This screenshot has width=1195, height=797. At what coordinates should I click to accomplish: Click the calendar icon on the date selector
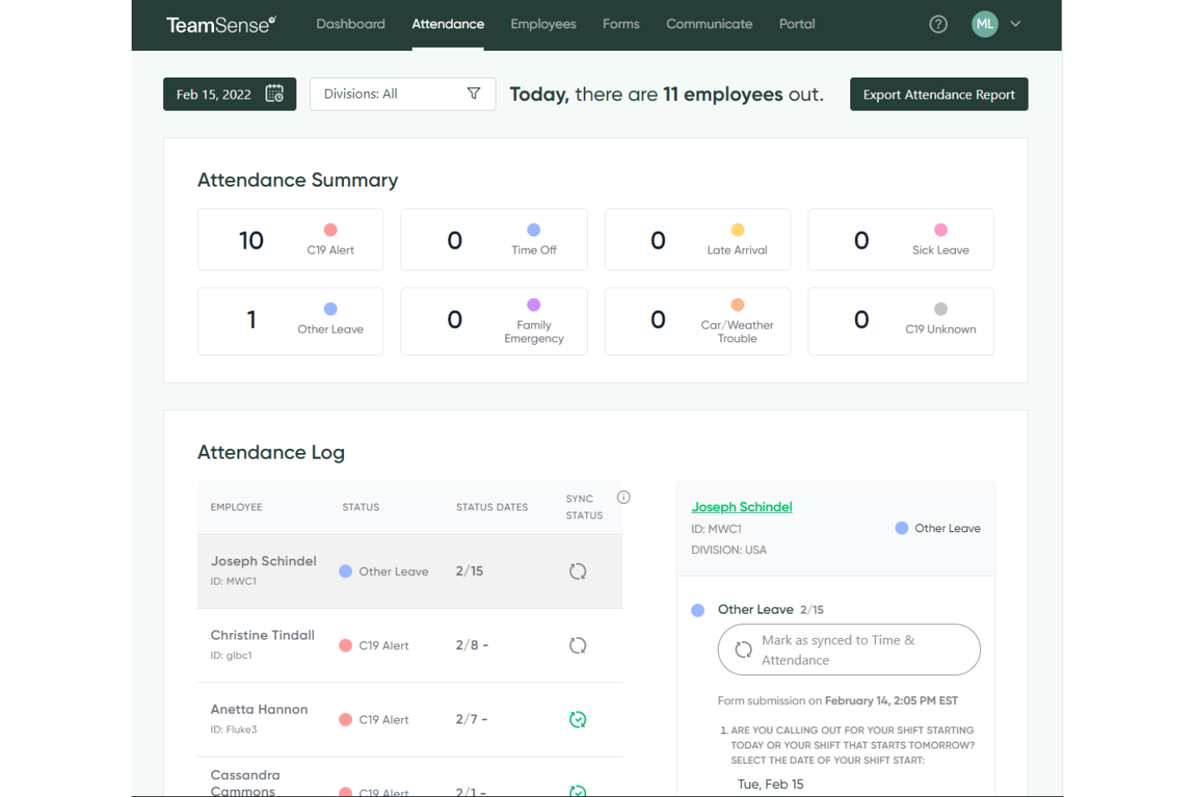[x=275, y=94]
